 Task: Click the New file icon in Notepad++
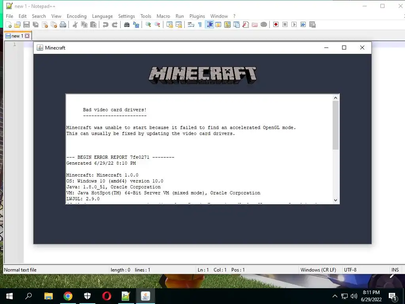tap(9, 25)
